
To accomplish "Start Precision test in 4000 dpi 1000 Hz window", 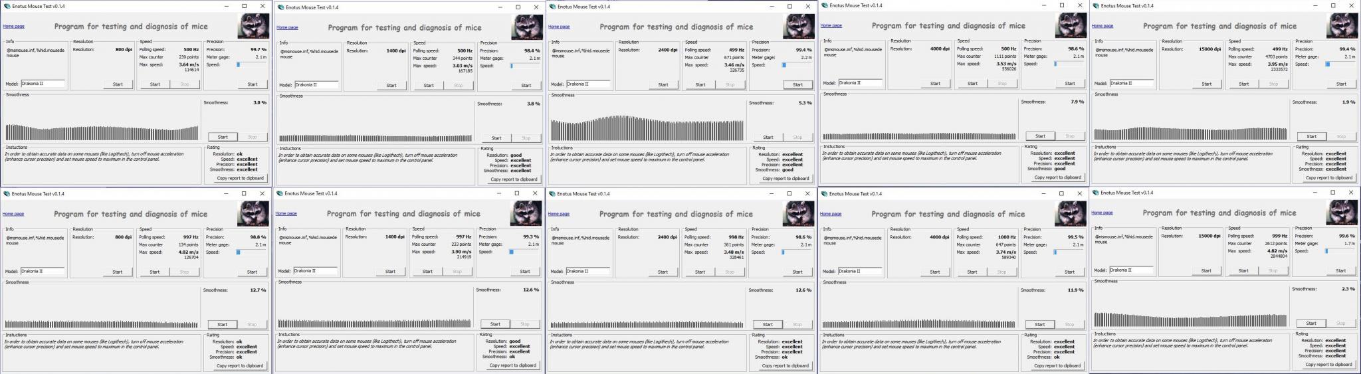I will coord(1069,272).
